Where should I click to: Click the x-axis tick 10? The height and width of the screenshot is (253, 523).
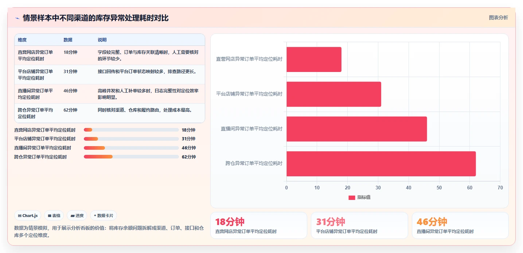click(317, 188)
